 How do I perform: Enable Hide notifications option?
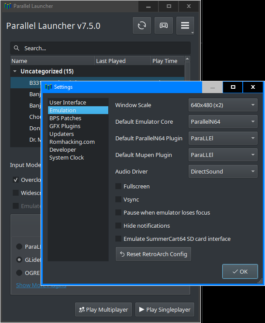click(118, 226)
